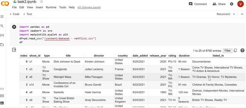Click the Share button
Viewport: 246px width, 108px height.
point(219,4)
